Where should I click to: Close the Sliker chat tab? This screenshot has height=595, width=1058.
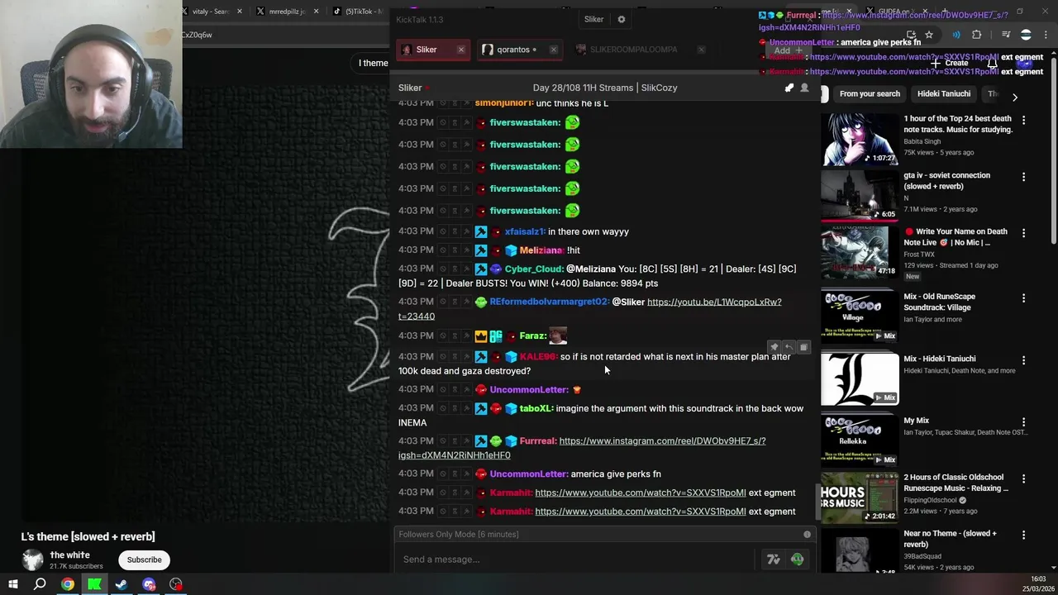coord(461,50)
